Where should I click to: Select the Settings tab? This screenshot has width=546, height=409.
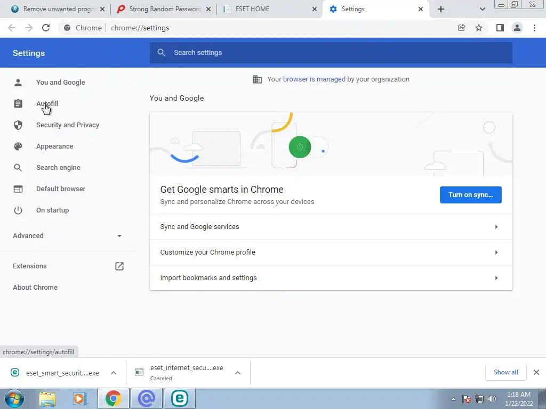[376, 9]
